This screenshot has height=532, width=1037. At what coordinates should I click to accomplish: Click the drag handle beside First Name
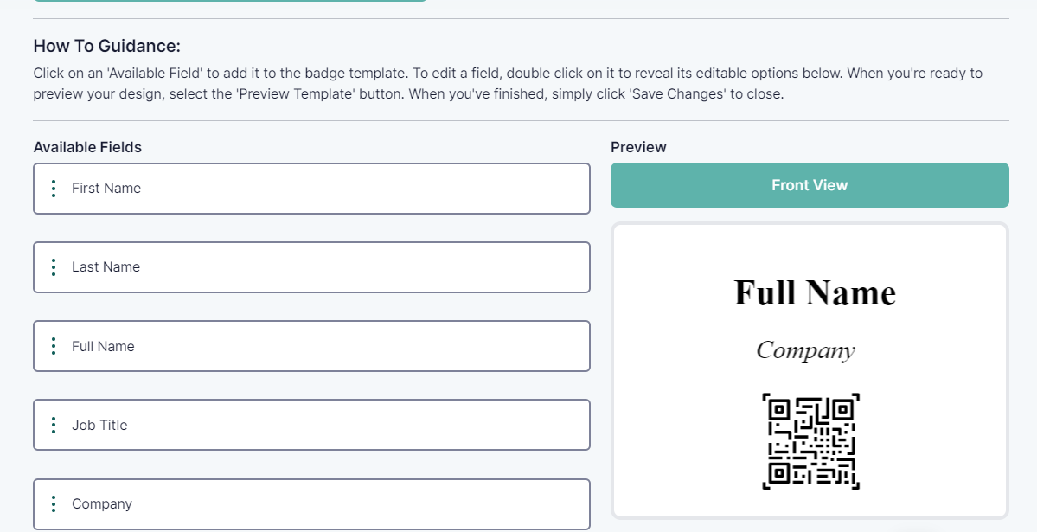54,189
